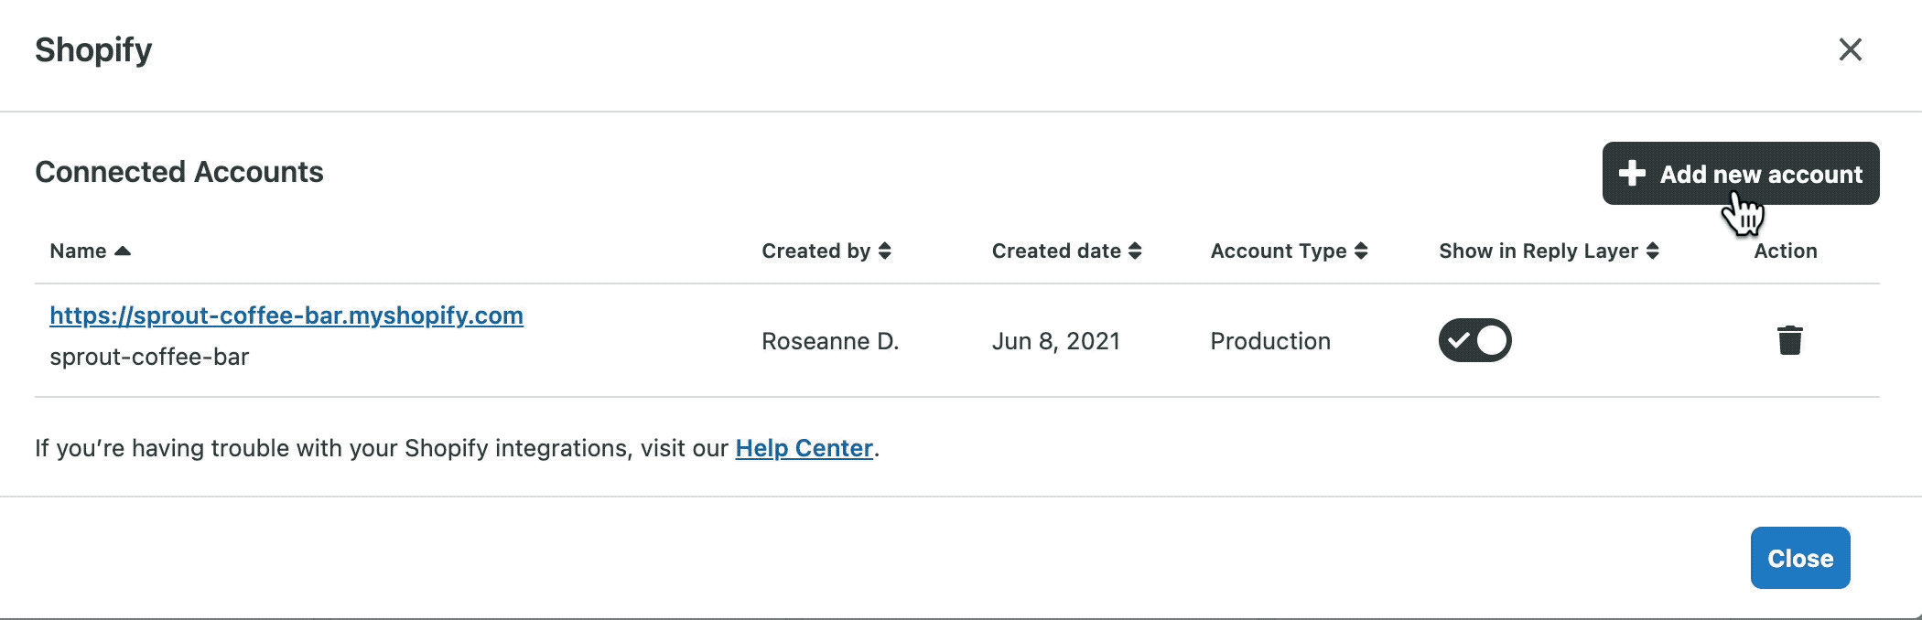This screenshot has width=1922, height=620.
Task: Delete the sprout-coffee-bar account via trash icon
Action: [1789, 340]
